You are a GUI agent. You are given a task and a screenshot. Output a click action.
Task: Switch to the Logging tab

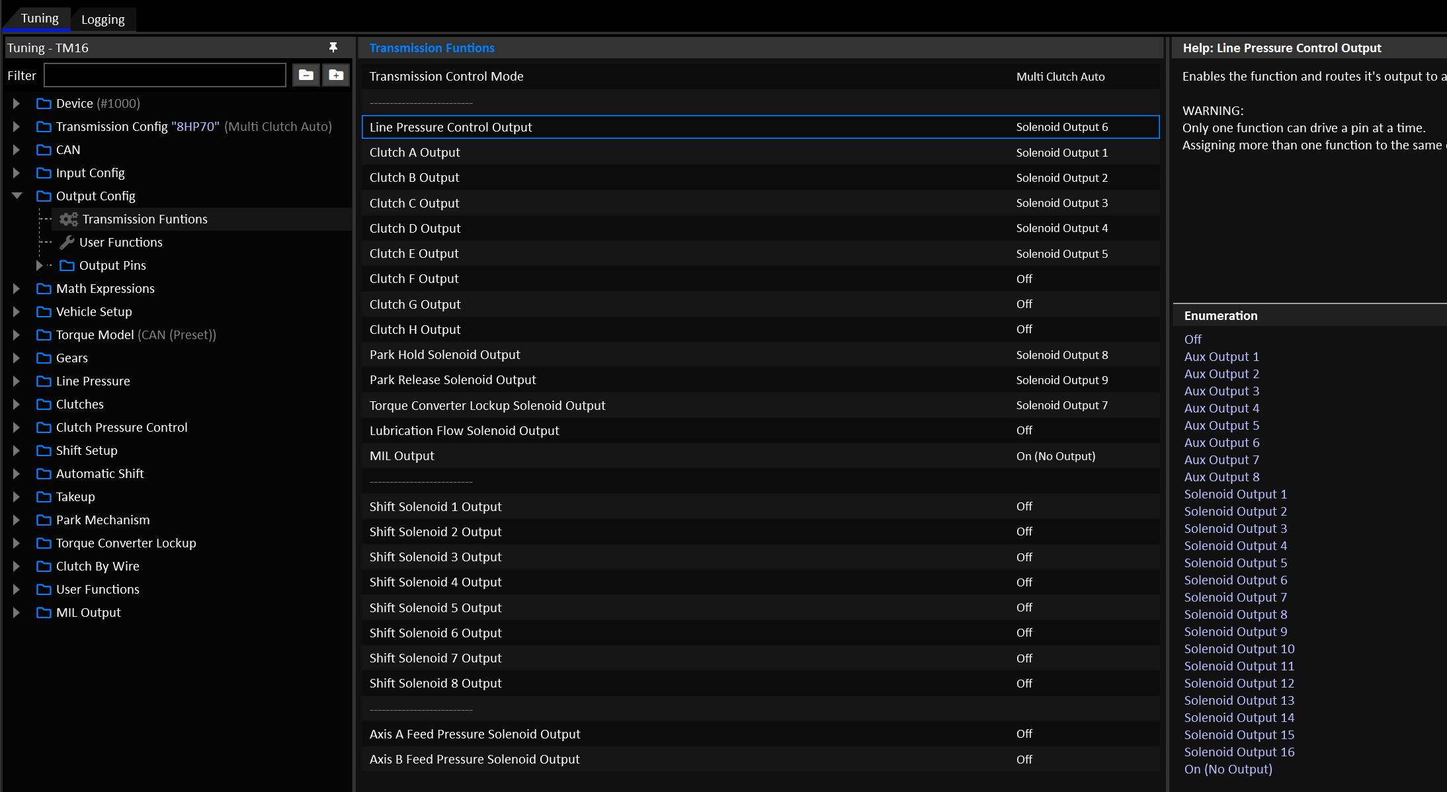coord(103,19)
